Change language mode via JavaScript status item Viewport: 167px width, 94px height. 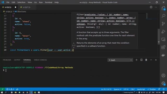[x=141, y=89]
